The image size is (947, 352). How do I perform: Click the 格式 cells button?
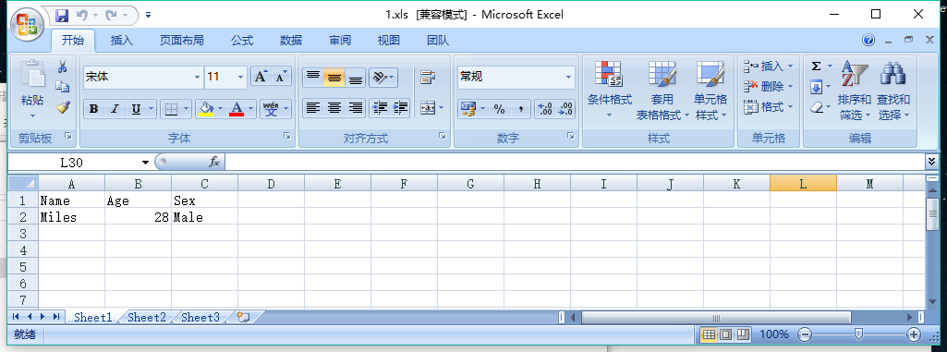(x=768, y=107)
